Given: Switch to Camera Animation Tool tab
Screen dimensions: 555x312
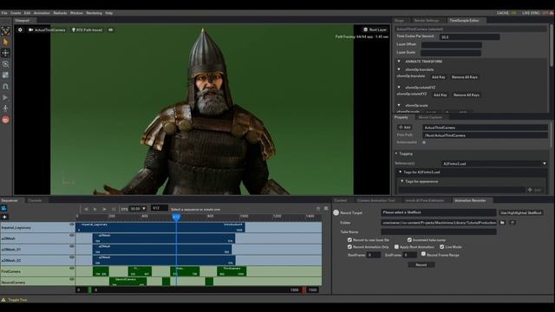Looking at the screenshot, I should point(375,200).
